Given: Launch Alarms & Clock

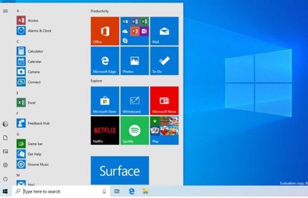Looking at the screenshot, I should tap(34, 31).
